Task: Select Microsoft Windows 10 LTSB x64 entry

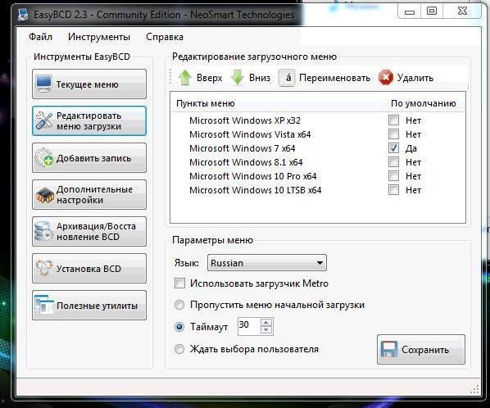Action: [x=256, y=190]
